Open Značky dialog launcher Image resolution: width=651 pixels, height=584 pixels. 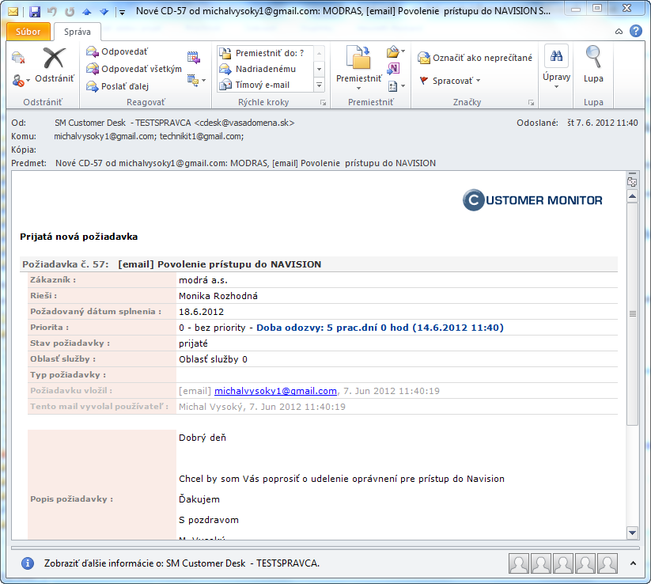tap(531, 103)
